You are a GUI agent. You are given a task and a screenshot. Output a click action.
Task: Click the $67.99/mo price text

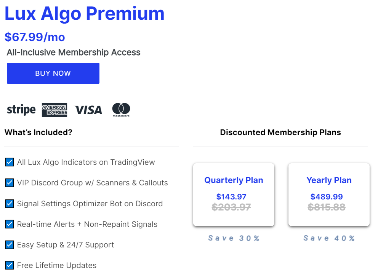[35, 37]
